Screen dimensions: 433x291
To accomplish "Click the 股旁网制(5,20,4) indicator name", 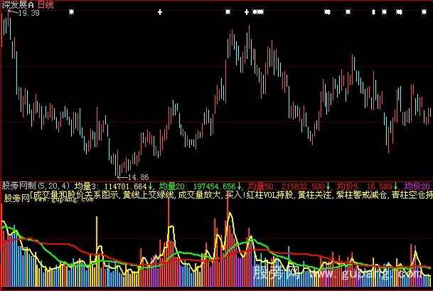I will tap(36, 186).
